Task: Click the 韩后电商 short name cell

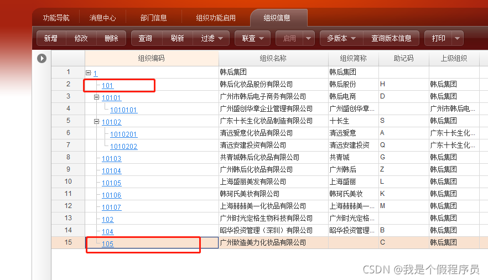Action: click(x=353, y=96)
